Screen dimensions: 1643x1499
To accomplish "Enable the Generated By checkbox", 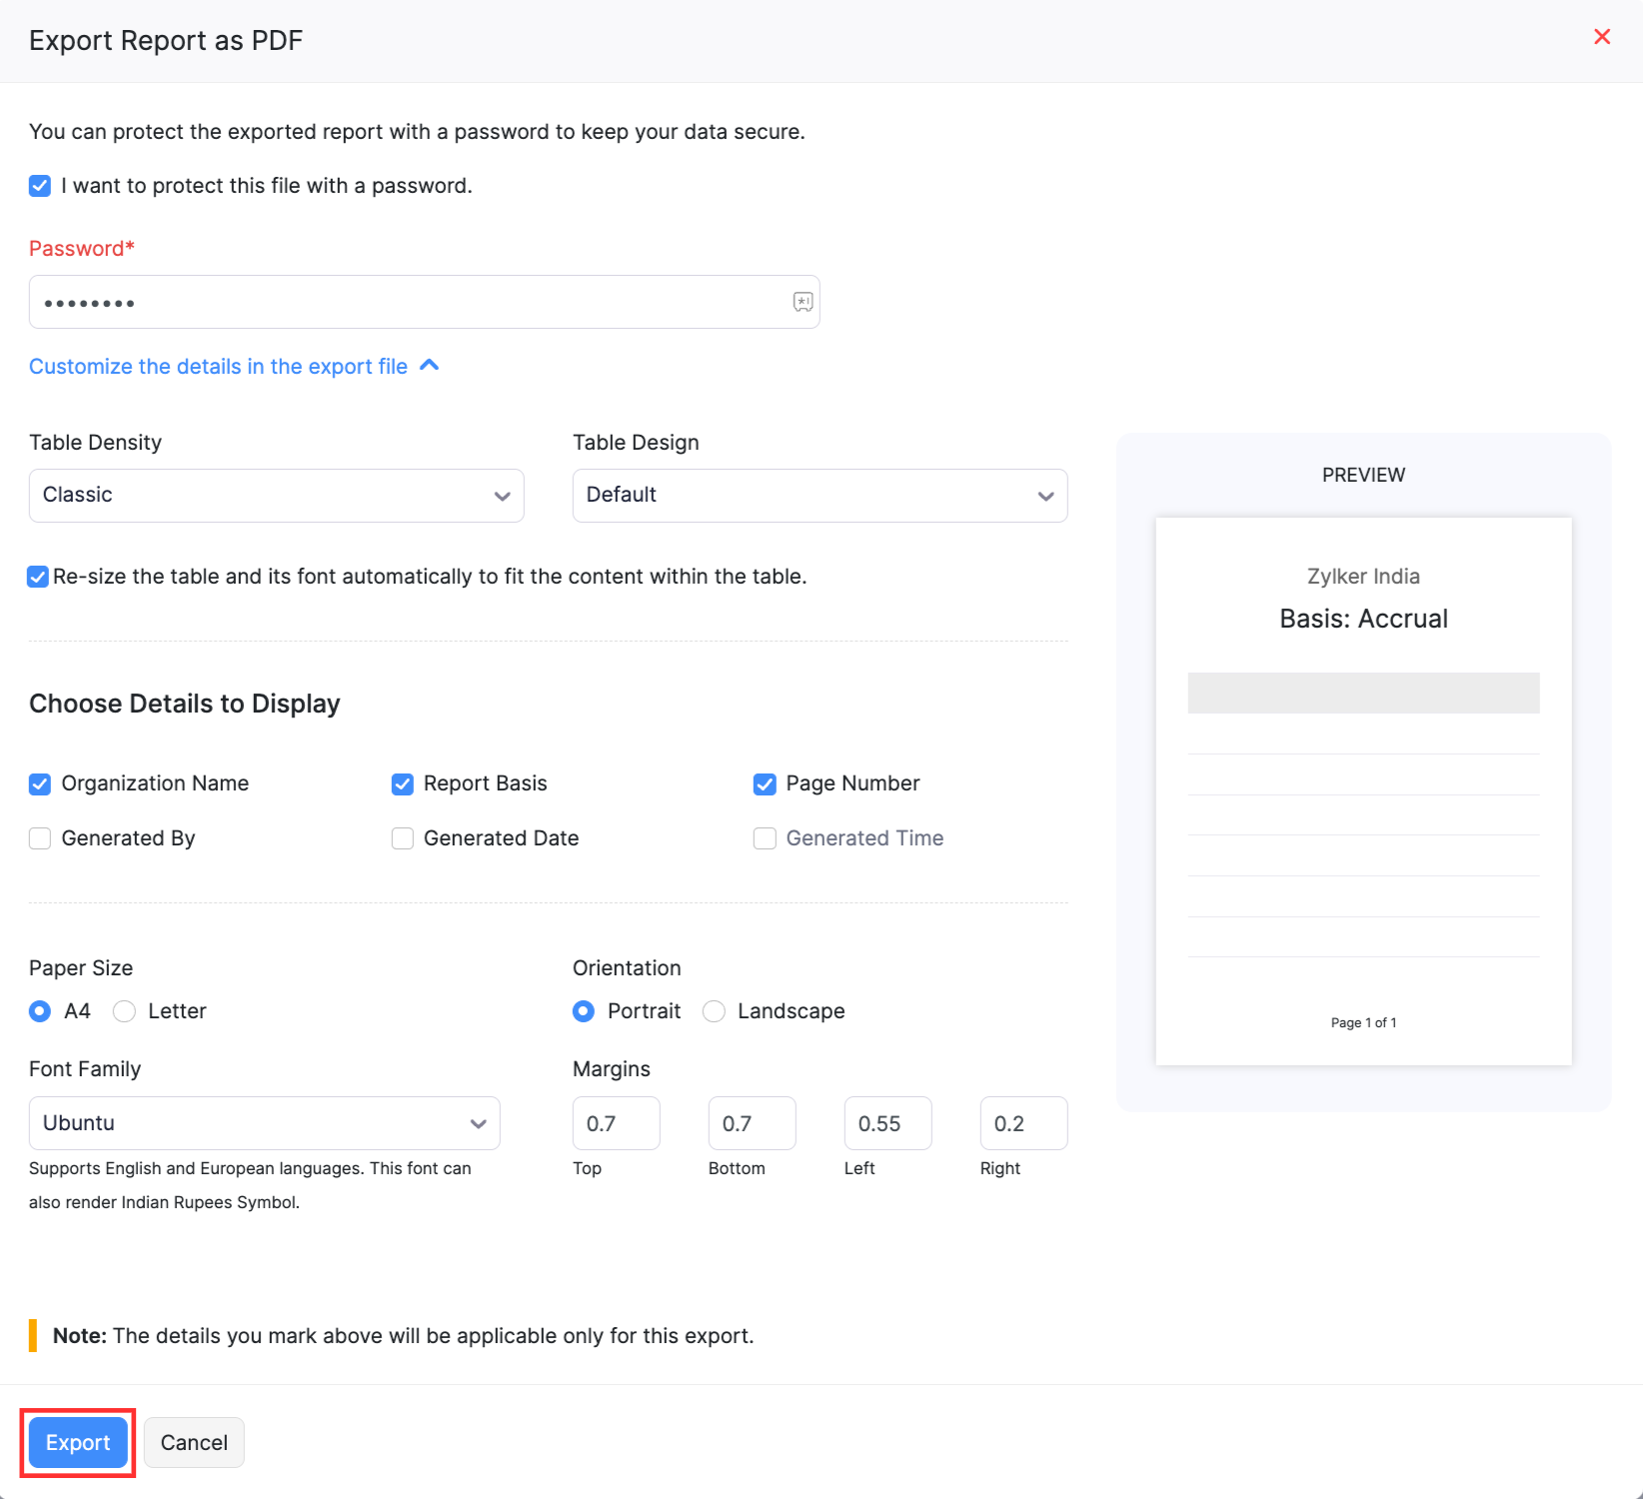I will tap(39, 838).
